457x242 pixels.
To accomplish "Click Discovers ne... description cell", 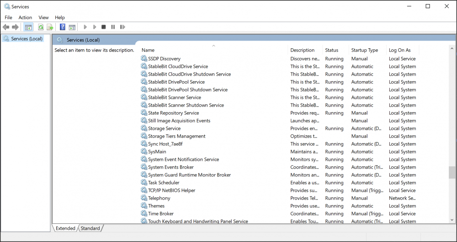I will [305, 58].
